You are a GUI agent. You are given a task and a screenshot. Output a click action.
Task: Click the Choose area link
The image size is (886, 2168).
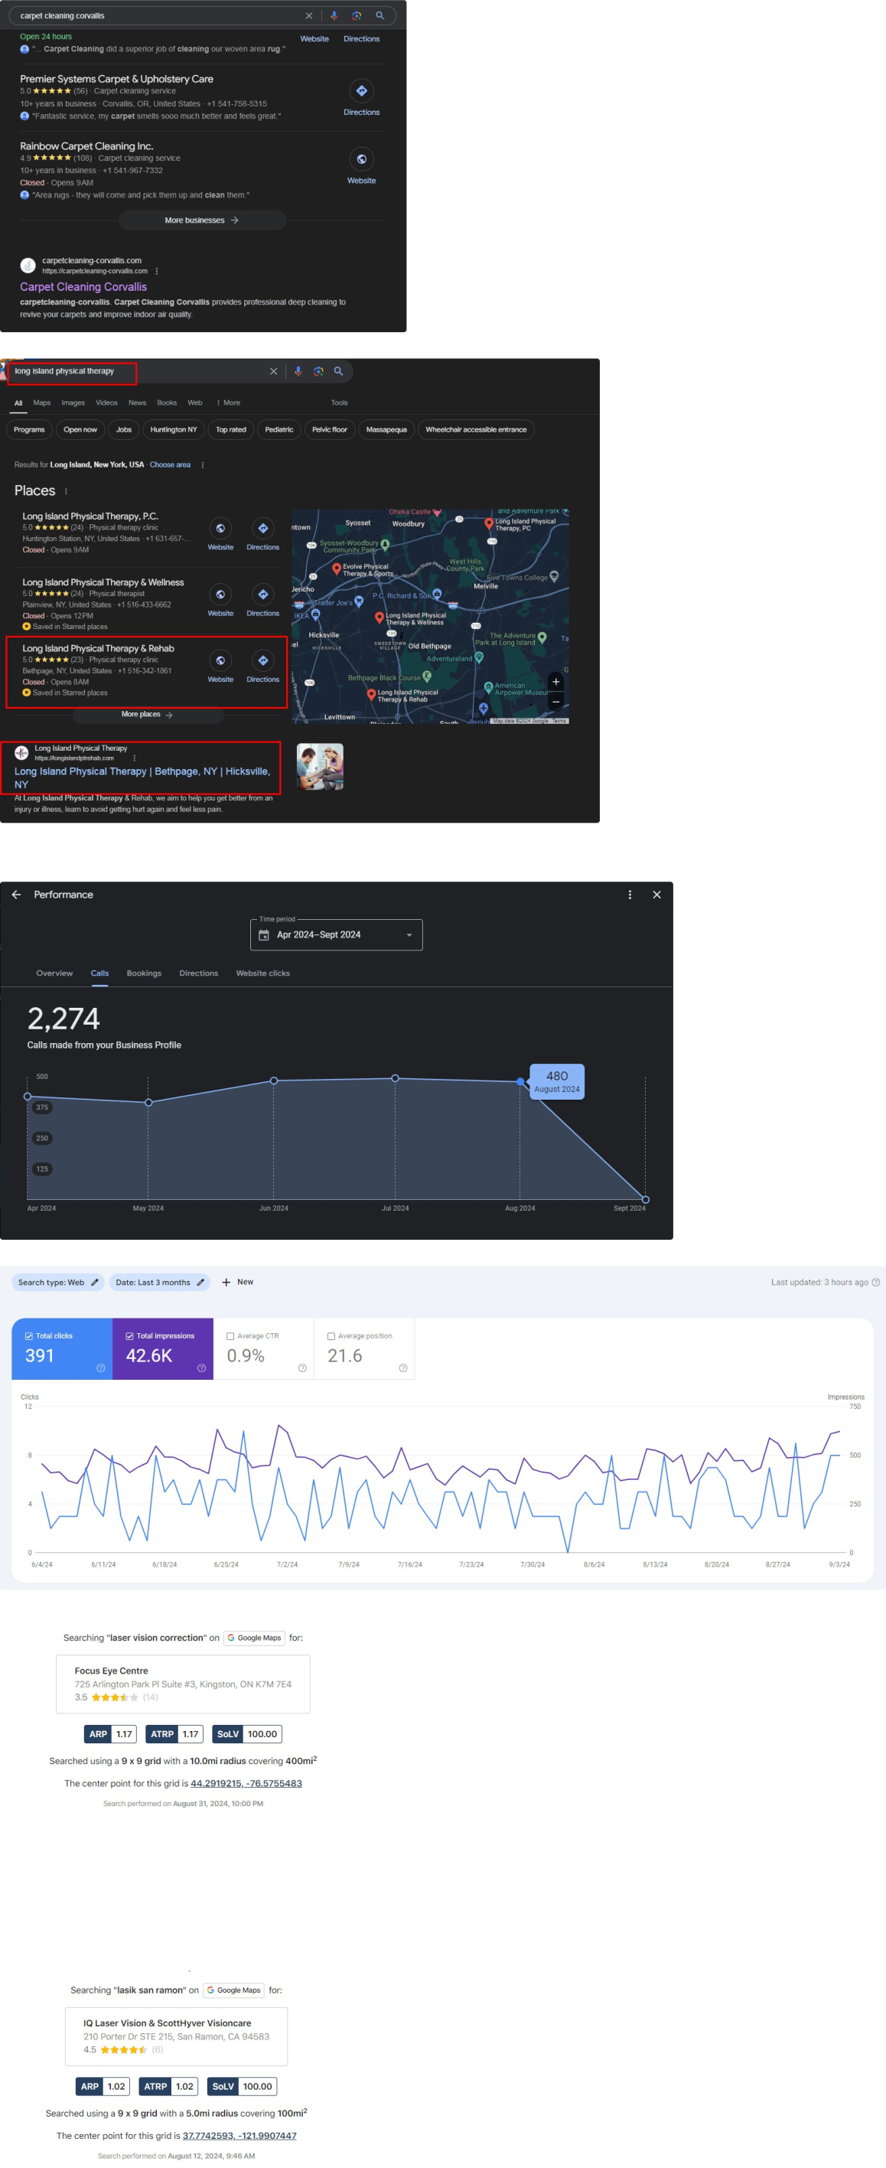pyautogui.click(x=170, y=465)
